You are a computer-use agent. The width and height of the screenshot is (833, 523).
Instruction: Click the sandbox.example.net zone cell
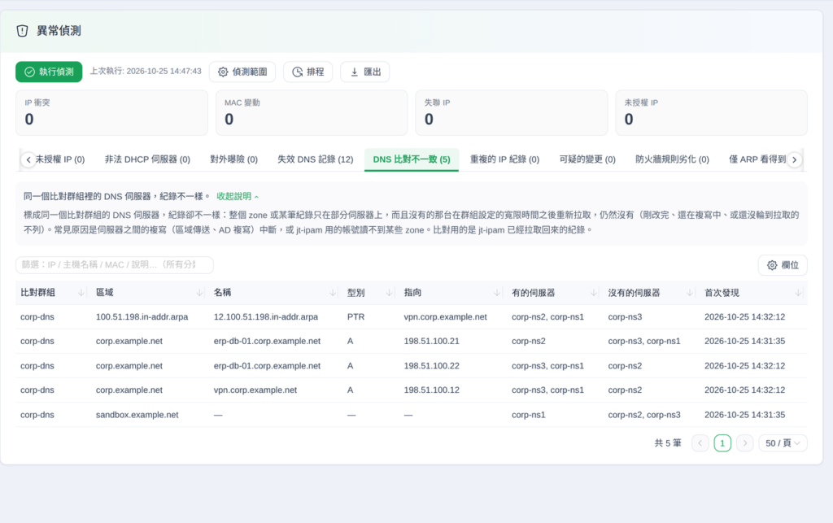[x=137, y=415]
